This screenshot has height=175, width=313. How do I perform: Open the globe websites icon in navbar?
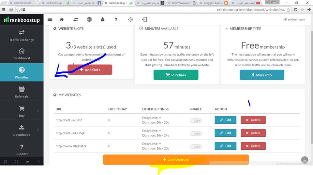tap(89, 19)
